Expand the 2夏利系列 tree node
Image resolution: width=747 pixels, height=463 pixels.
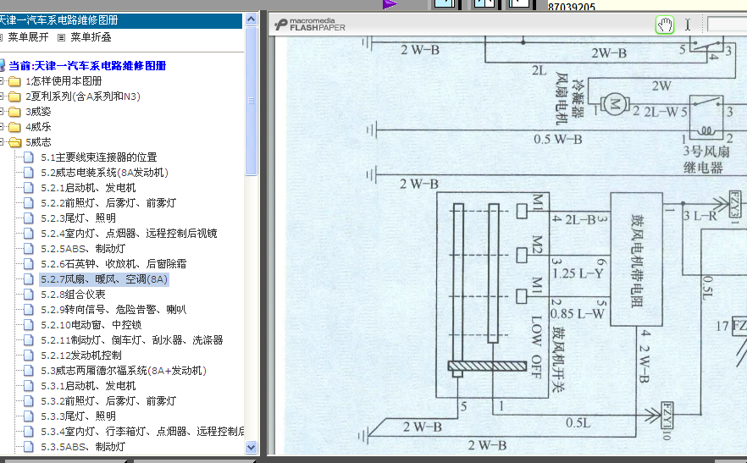(3, 96)
